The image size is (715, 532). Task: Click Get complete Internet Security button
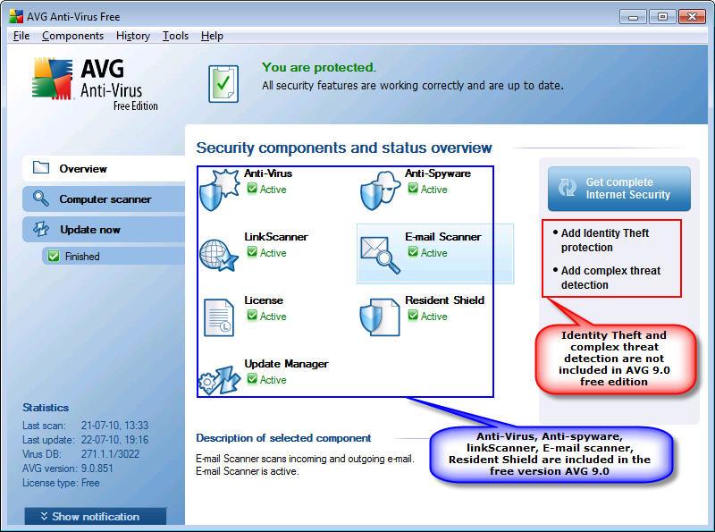pos(619,189)
